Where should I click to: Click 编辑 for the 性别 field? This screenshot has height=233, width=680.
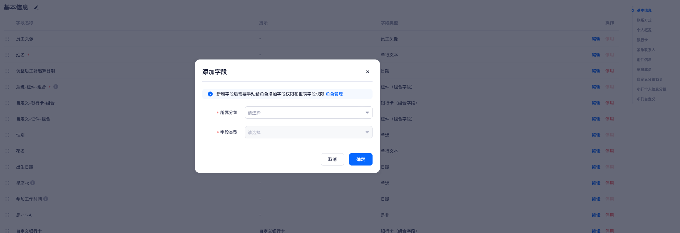pyautogui.click(x=596, y=135)
